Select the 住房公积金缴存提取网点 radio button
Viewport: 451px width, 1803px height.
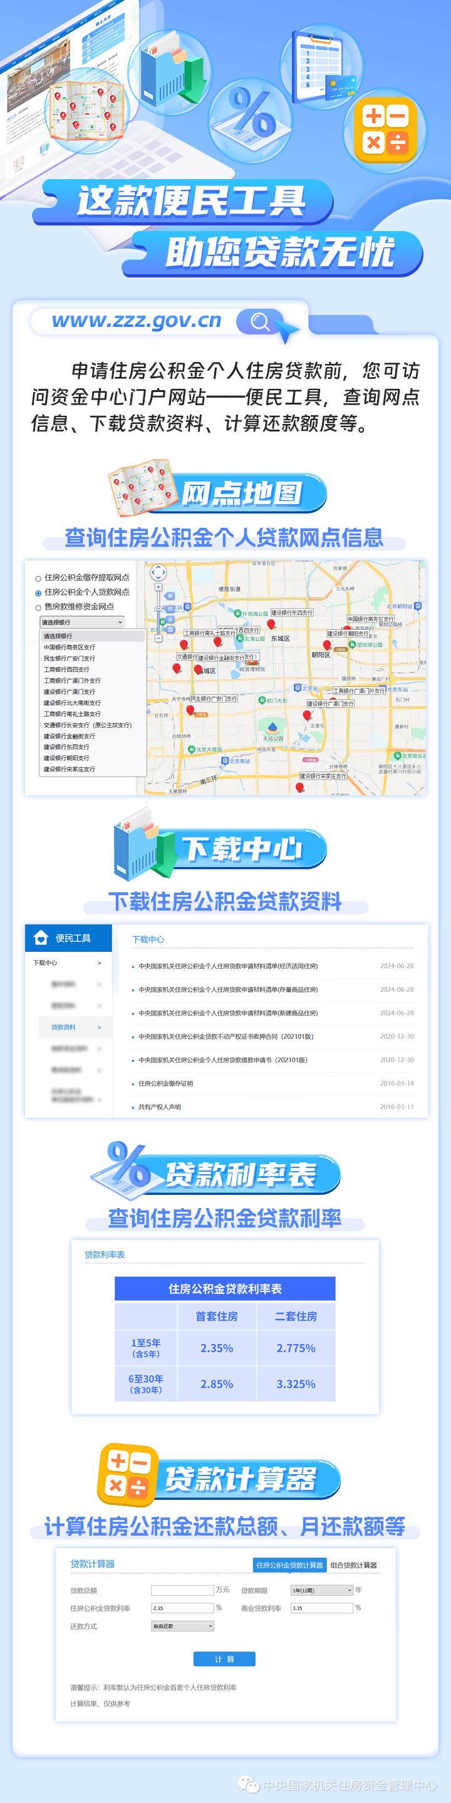coord(38,579)
